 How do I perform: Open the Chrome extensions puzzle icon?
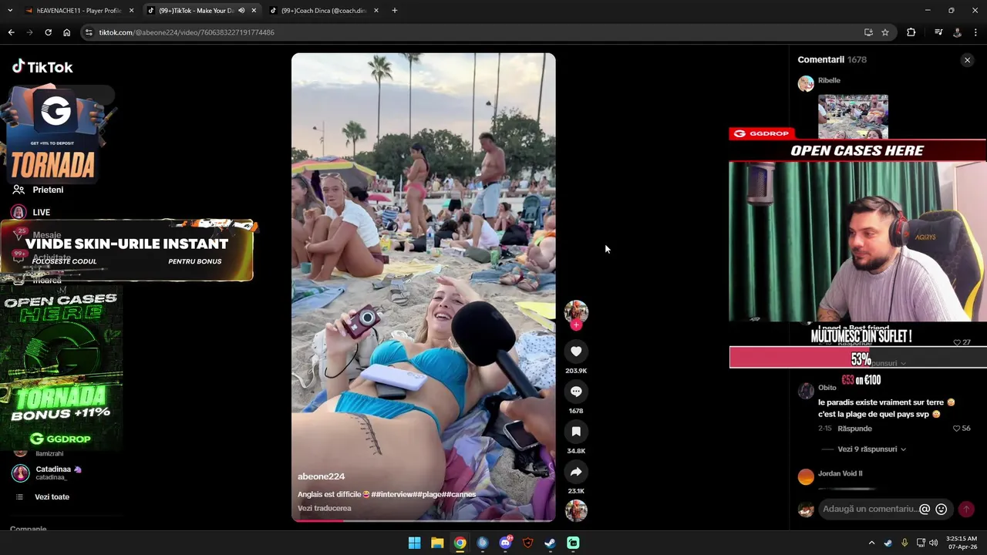911,32
